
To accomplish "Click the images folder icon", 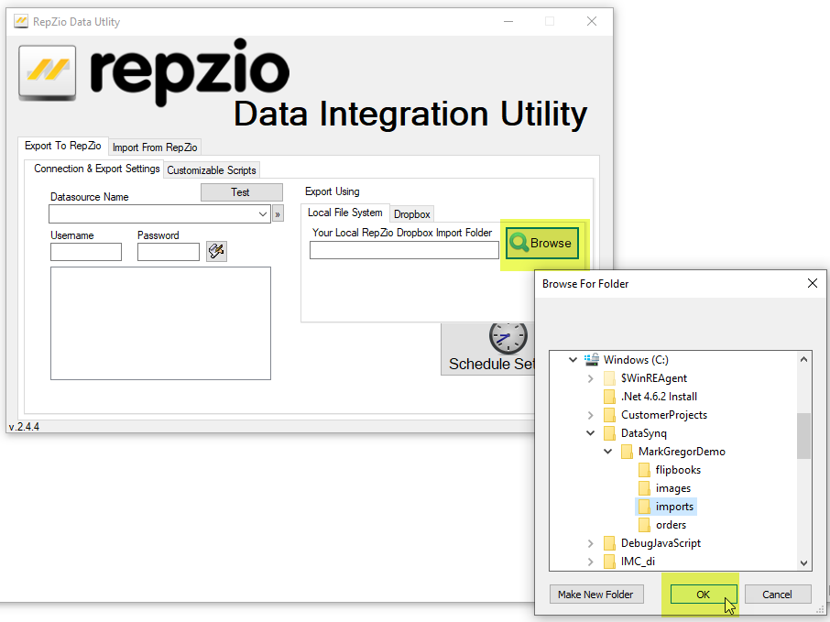I will pos(645,488).
